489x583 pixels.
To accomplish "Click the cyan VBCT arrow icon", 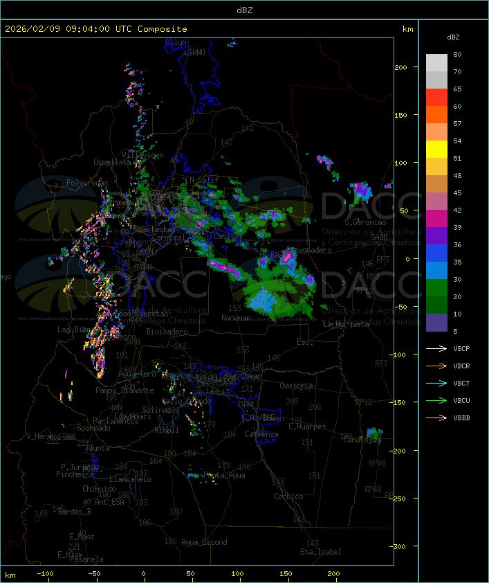I will tap(436, 384).
